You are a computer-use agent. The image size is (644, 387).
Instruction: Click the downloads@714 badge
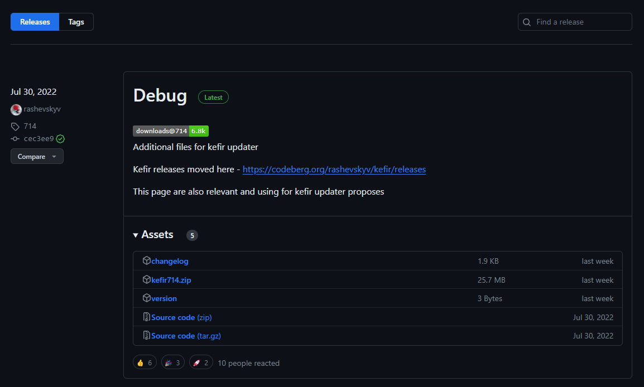click(170, 131)
